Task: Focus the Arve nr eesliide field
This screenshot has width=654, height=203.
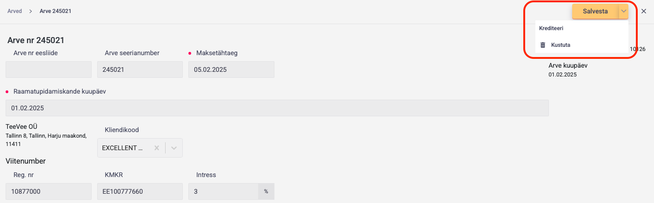Action: pos(48,70)
